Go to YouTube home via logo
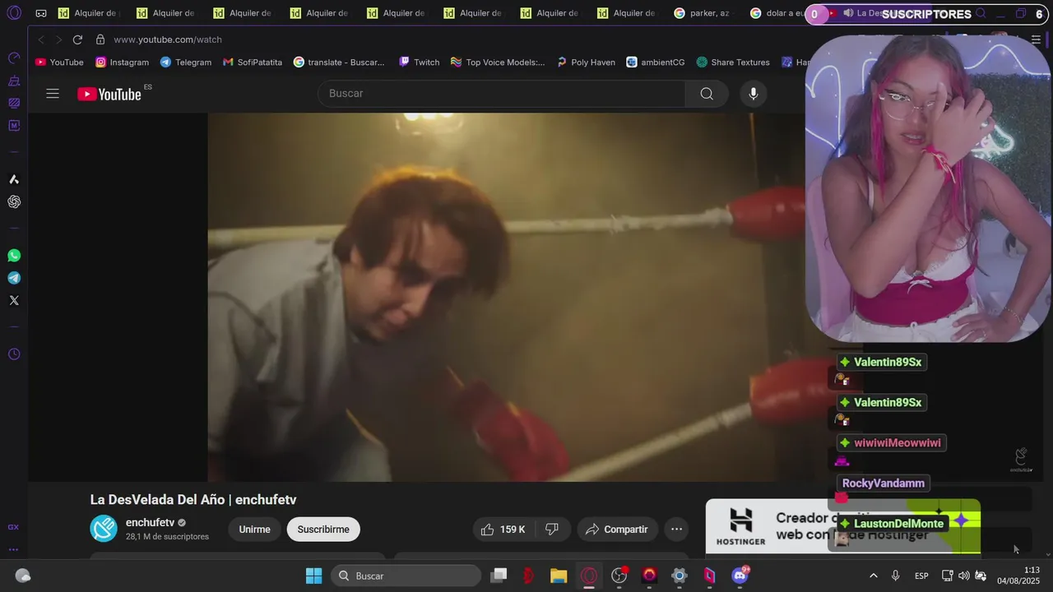 (109, 94)
